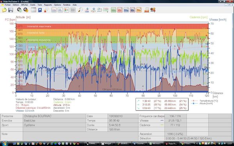Switch to the Microso... taskbar button
Screen dimensions: 234x146
tap(156, 144)
